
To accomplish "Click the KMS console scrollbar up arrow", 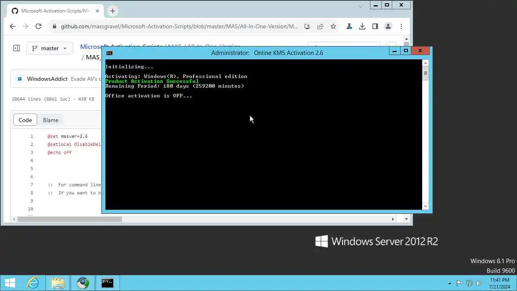I will (425, 63).
